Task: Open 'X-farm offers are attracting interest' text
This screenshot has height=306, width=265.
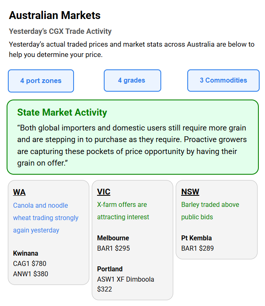Action: (x=123, y=211)
